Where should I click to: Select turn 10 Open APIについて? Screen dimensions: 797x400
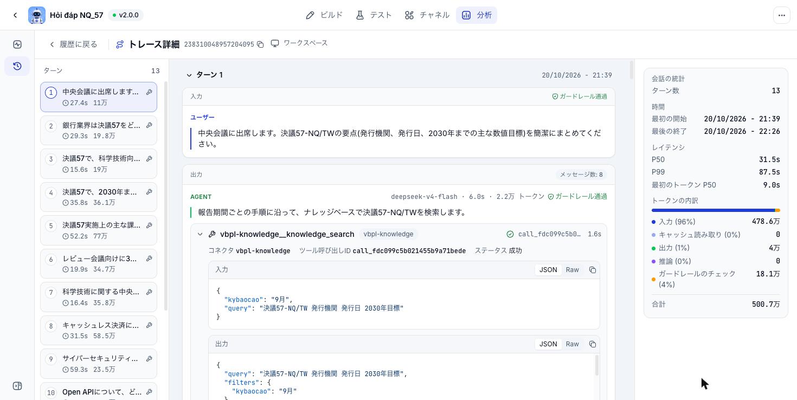(99, 392)
